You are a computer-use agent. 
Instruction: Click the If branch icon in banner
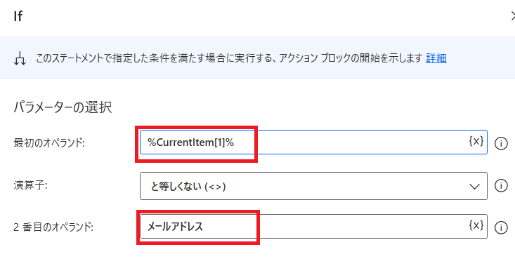pyautogui.click(x=20, y=58)
